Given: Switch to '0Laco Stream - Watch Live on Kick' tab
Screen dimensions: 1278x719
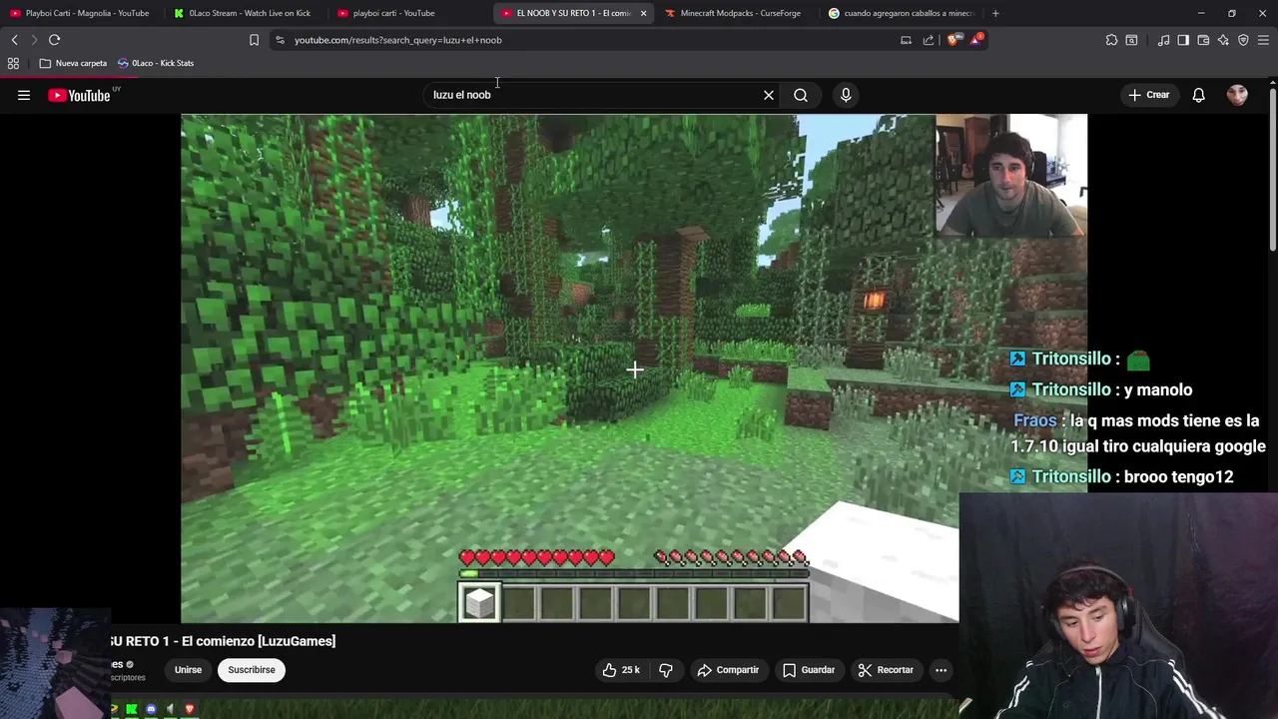Looking at the screenshot, I should pyautogui.click(x=244, y=13).
